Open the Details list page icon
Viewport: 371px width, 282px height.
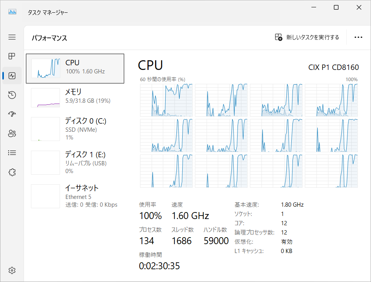coord(12,153)
